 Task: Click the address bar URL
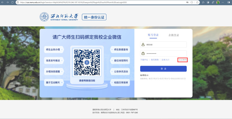point(74,2)
